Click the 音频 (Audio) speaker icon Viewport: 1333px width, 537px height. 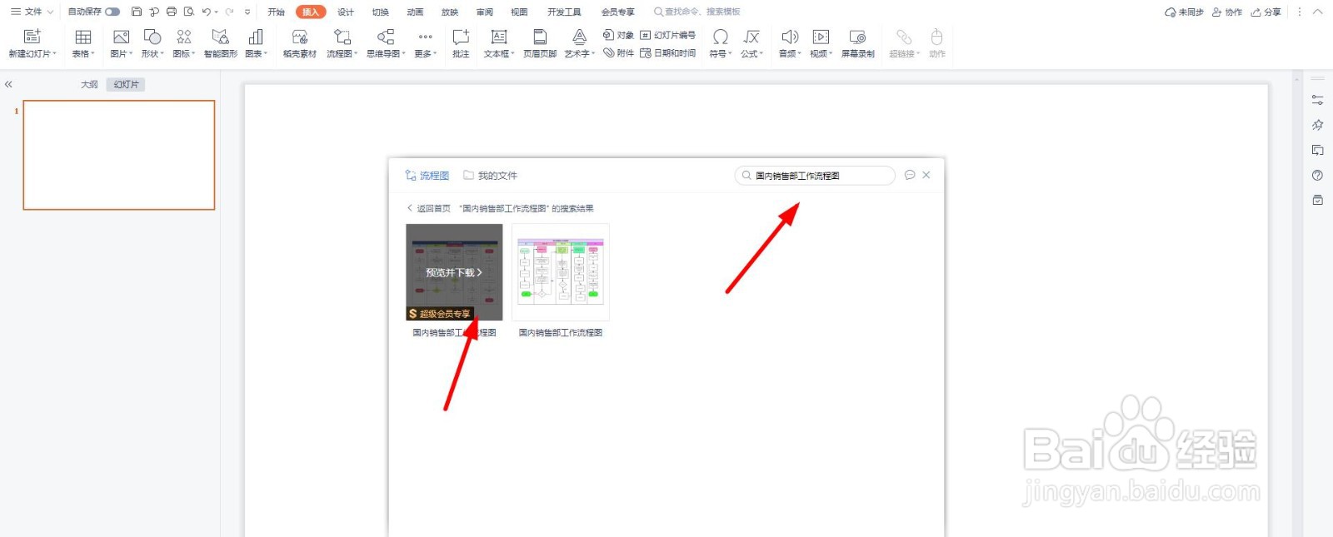coord(790,37)
